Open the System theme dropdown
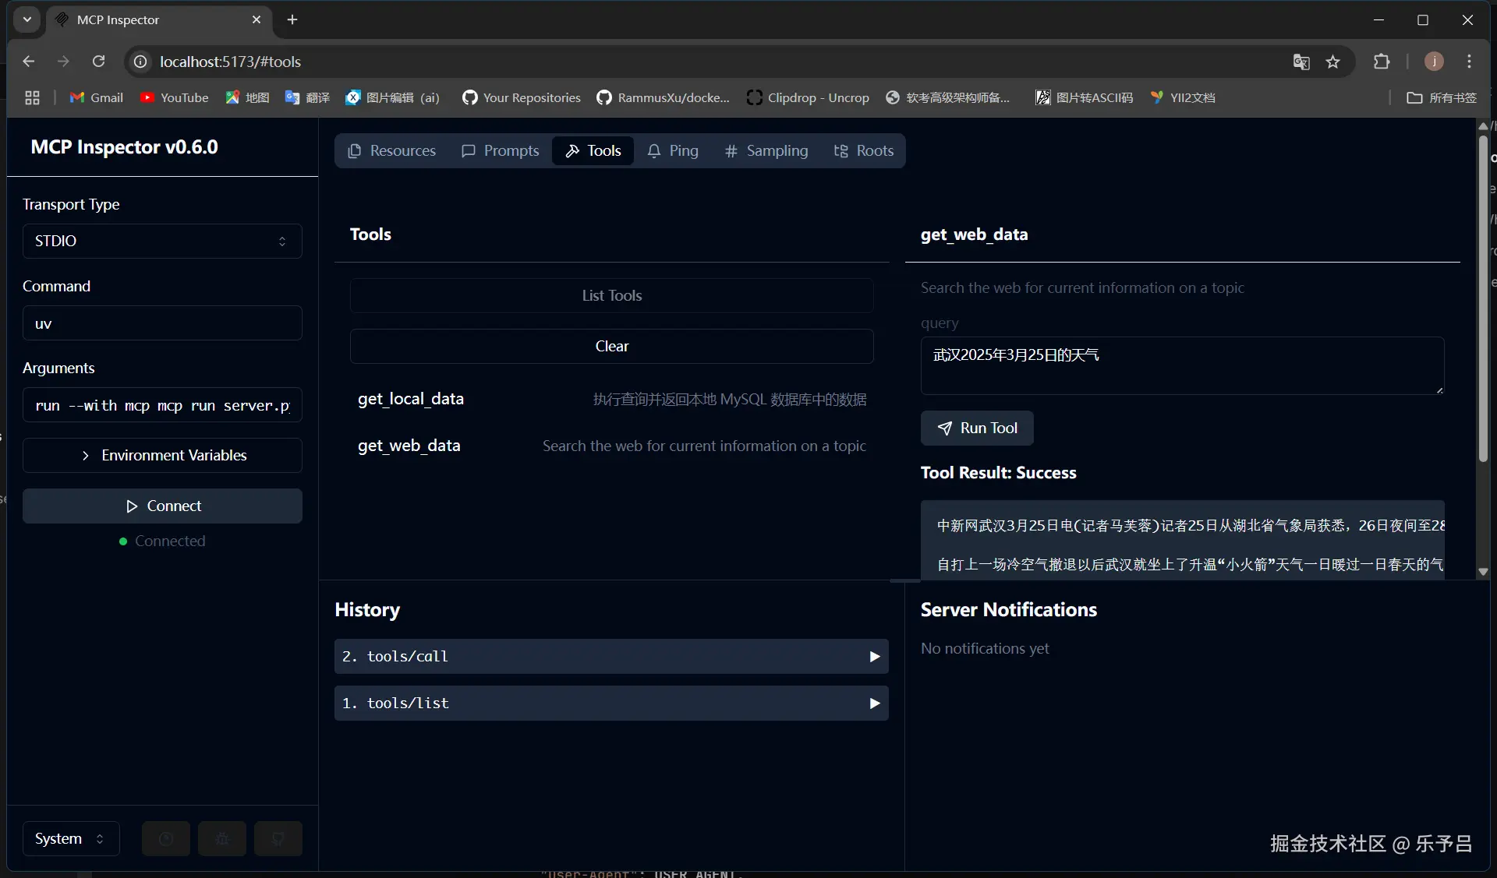The height and width of the screenshot is (878, 1497). pyautogui.click(x=70, y=839)
